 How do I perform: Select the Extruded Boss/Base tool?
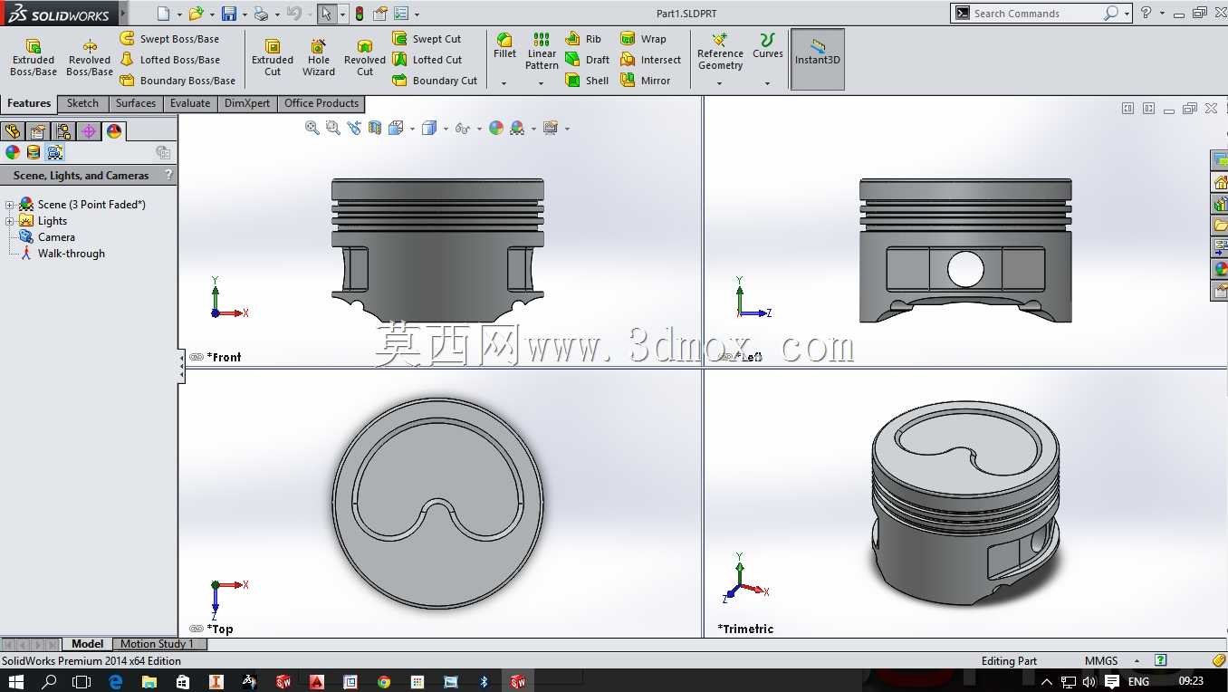pos(34,57)
